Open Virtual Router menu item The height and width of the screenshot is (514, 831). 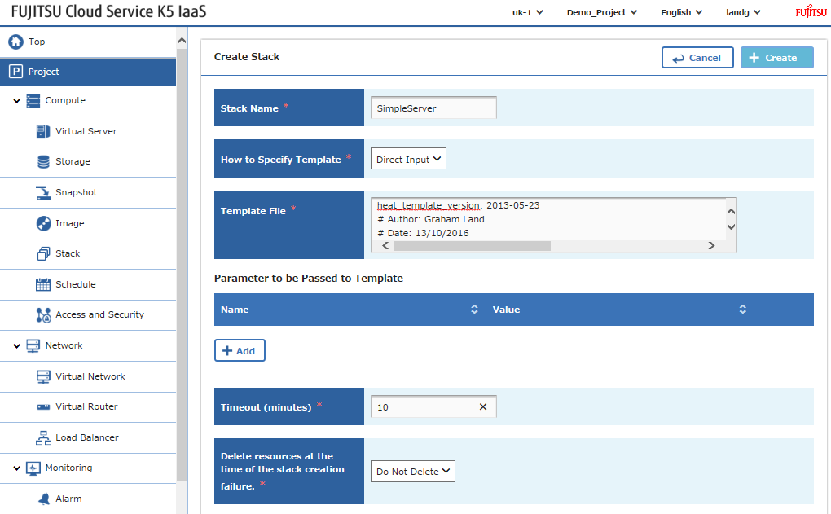86,407
